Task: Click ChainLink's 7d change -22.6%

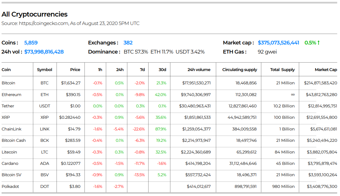Action: [x=139, y=129]
